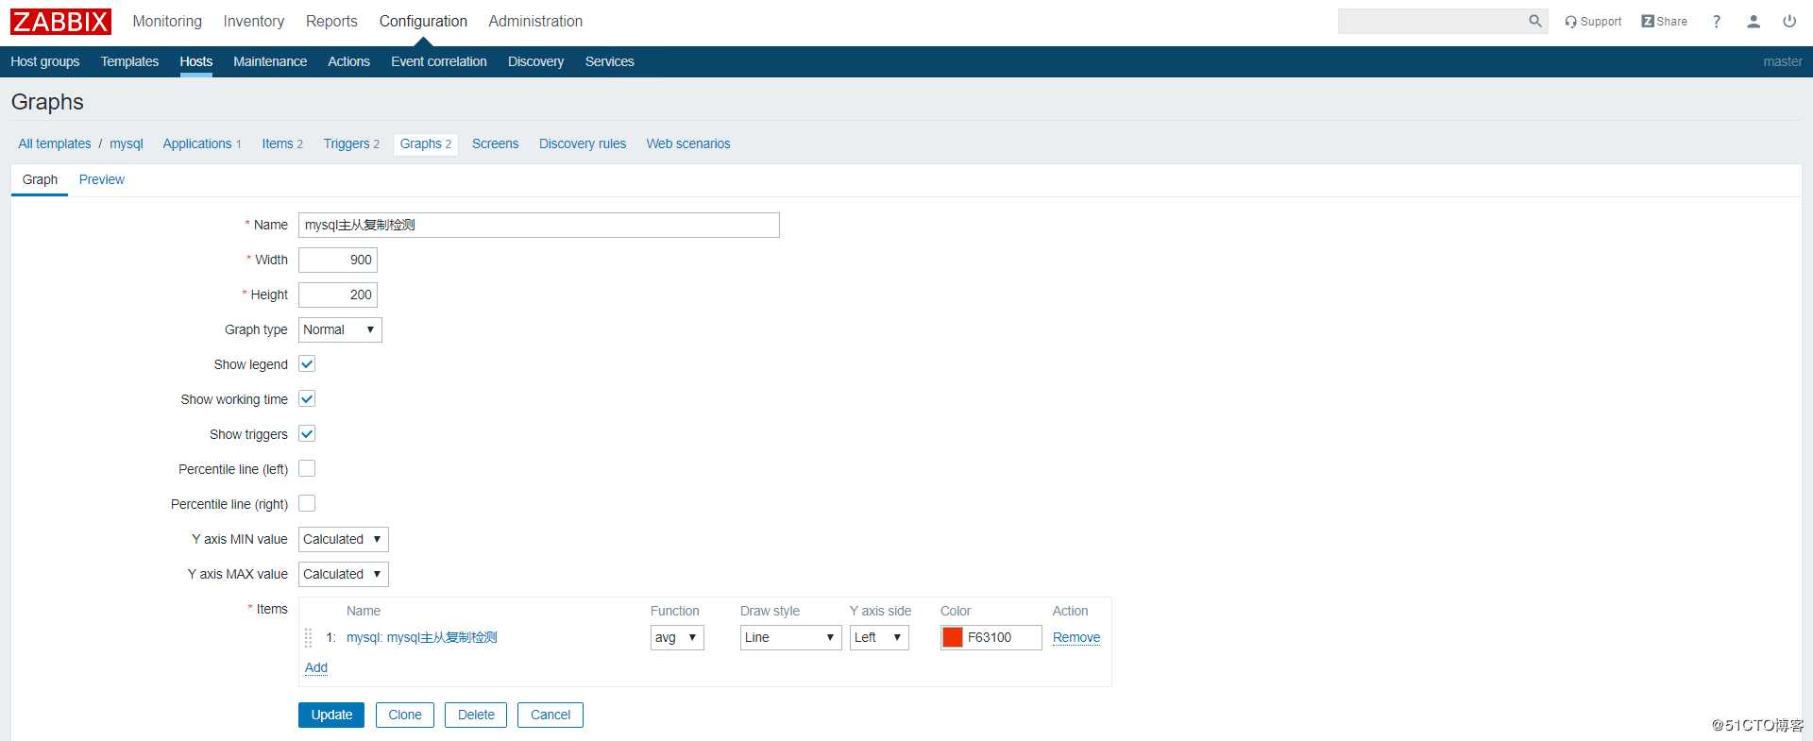Screen dimensions: 1813x741
Task: Go to Actions submenu
Action: click(348, 61)
